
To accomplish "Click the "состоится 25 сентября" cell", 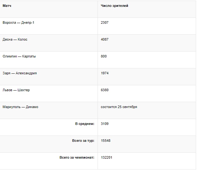I will [119, 107].
